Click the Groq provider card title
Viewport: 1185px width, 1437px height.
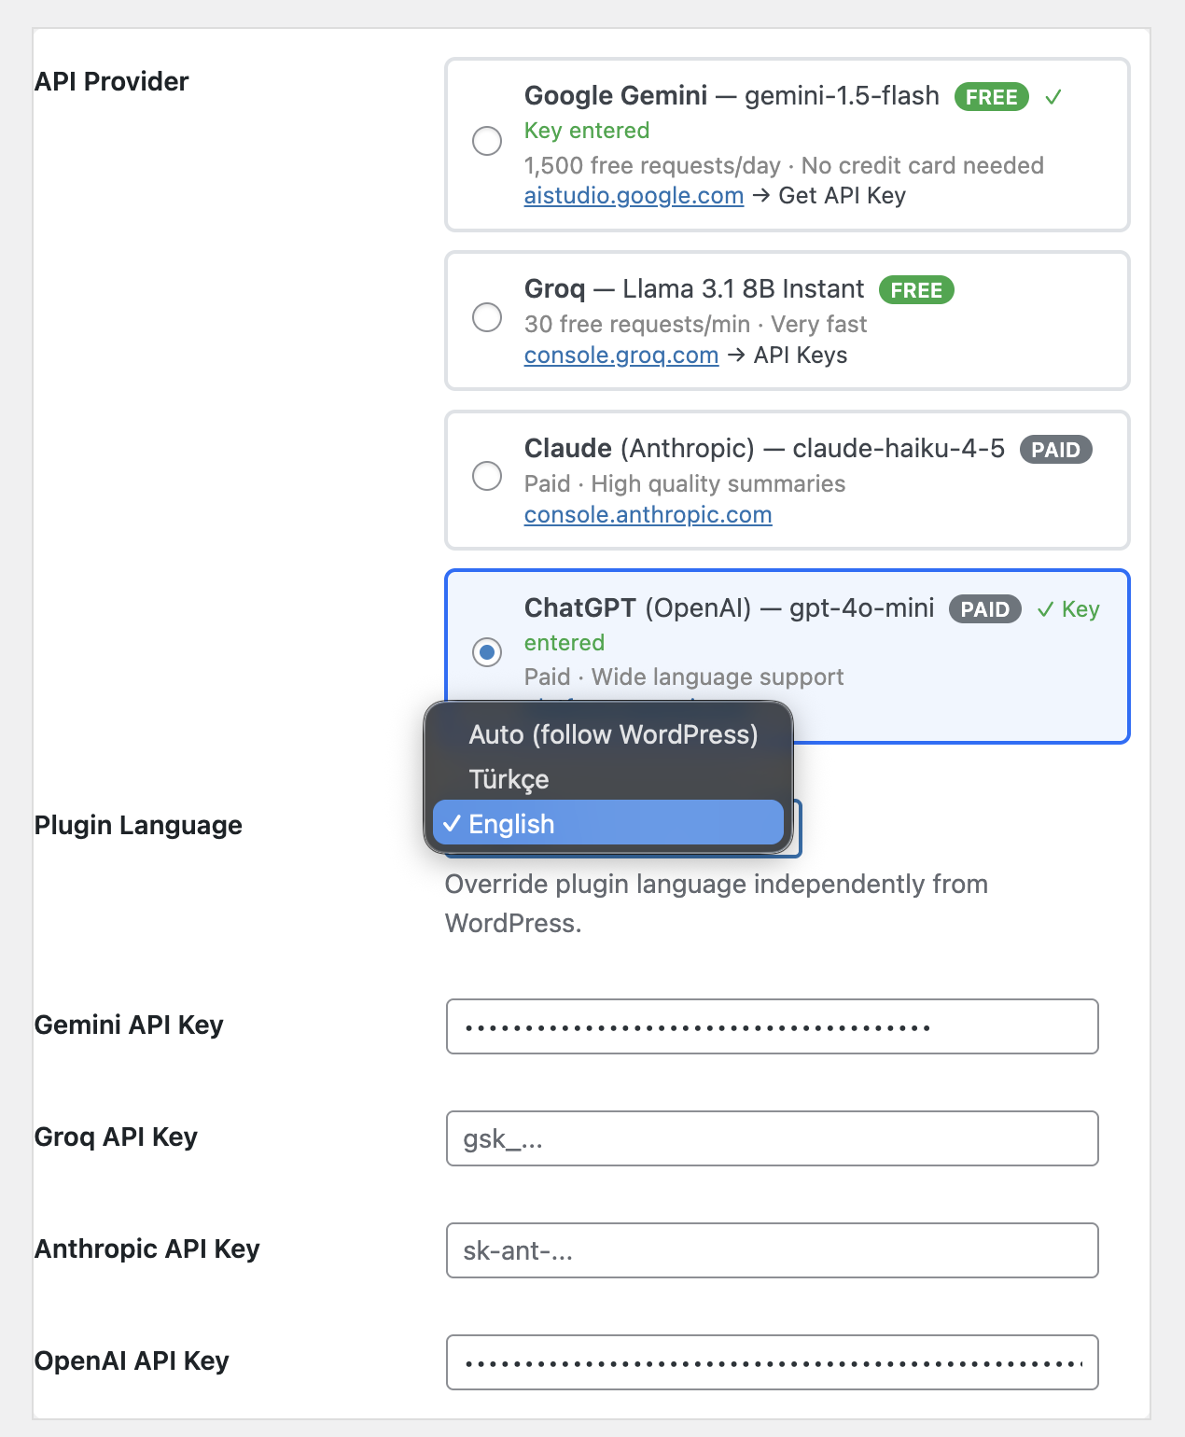[554, 289]
